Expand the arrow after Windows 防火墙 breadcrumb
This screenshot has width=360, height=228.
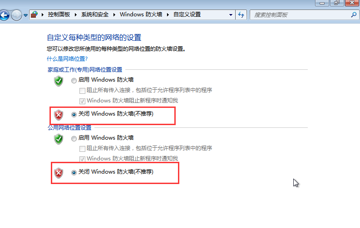pyautogui.click(x=168, y=15)
